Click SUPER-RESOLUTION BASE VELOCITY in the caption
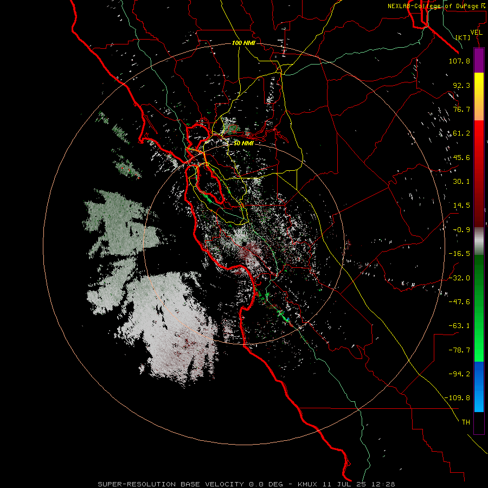Viewport: 488px width, 488px height. [x=171, y=484]
